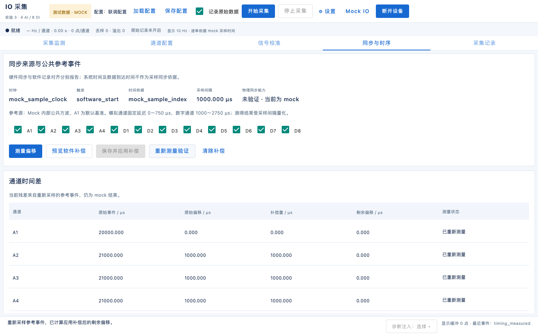Click the 测量偏移 button
Viewport: 538px width, 336px height.
pyautogui.click(x=25, y=151)
